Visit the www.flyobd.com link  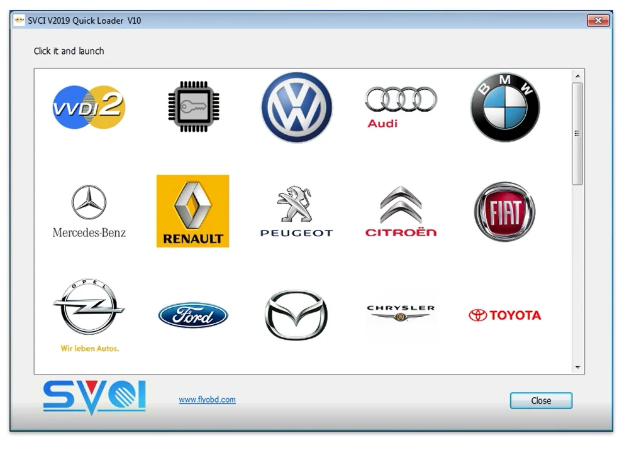tap(208, 400)
